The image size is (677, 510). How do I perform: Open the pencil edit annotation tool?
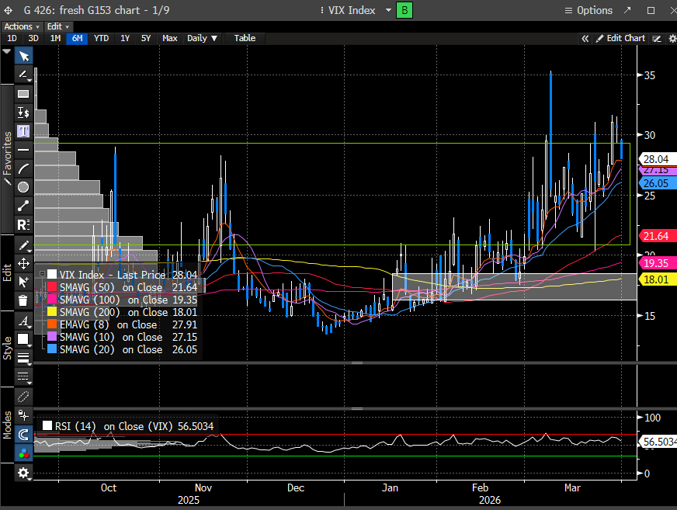(x=23, y=245)
